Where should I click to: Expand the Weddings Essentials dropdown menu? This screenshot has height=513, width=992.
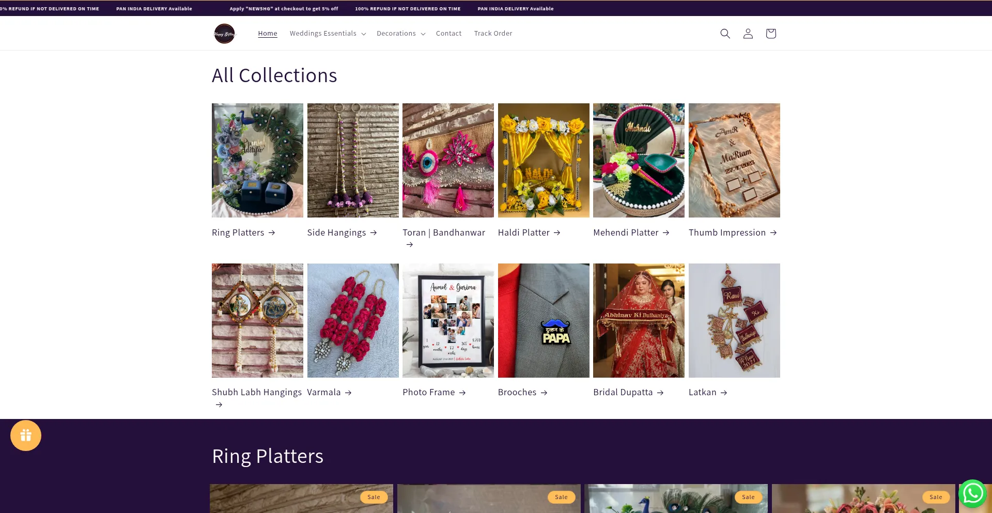[328, 34]
